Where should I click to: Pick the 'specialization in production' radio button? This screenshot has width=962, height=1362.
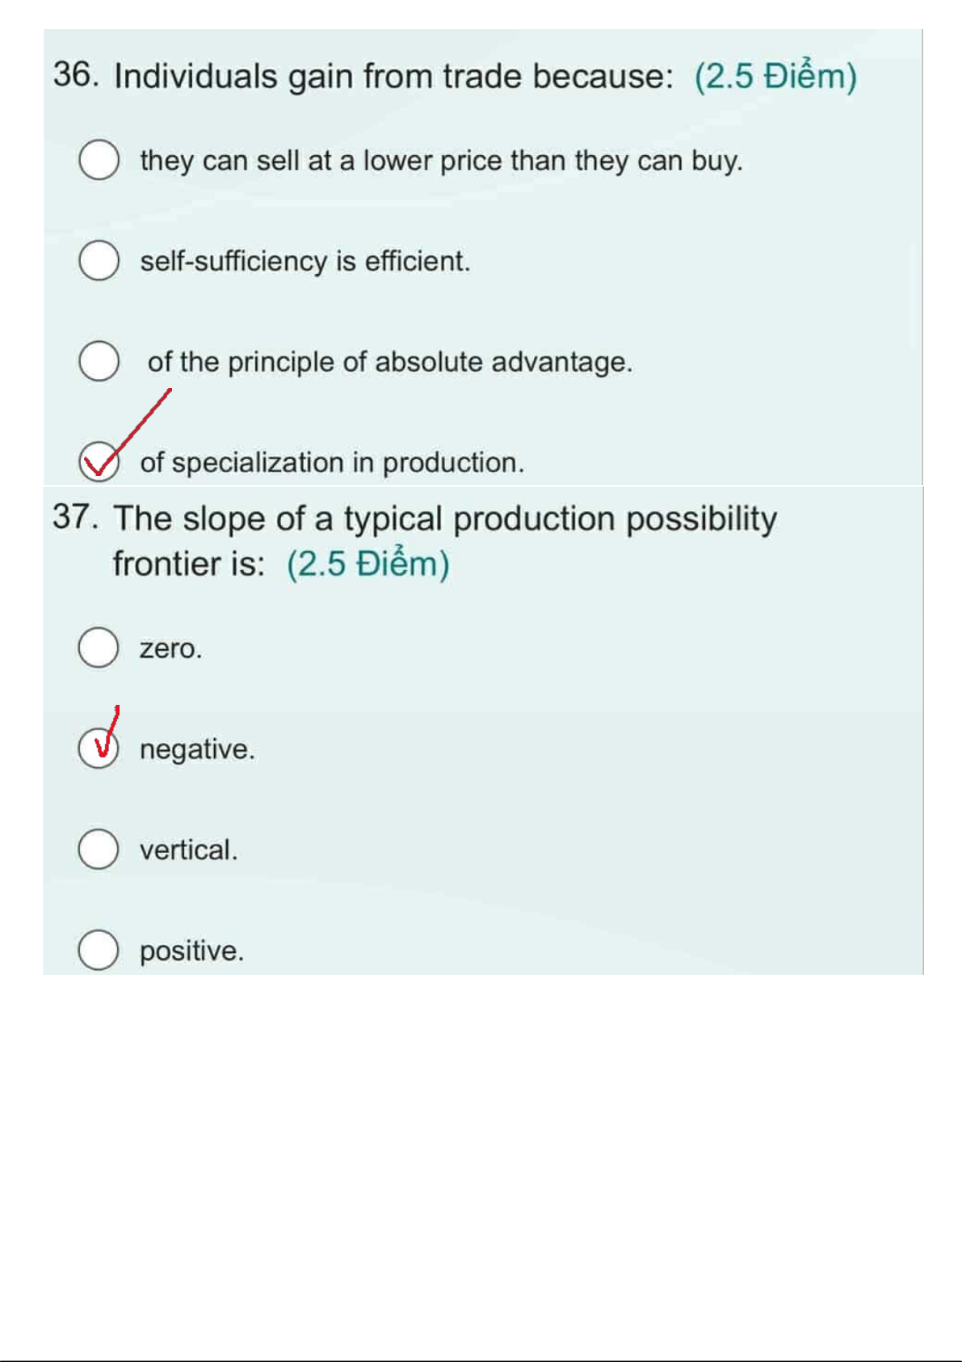tap(99, 462)
